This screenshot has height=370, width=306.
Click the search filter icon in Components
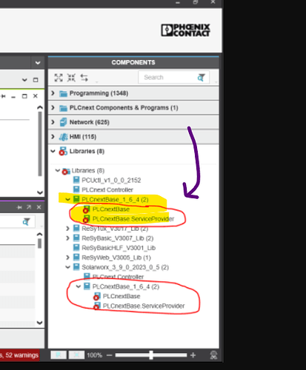pos(201,78)
